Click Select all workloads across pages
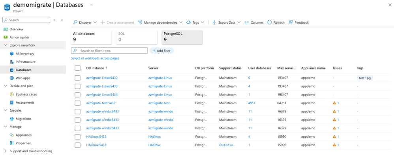The image size is (394, 155). click(x=95, y=58)
